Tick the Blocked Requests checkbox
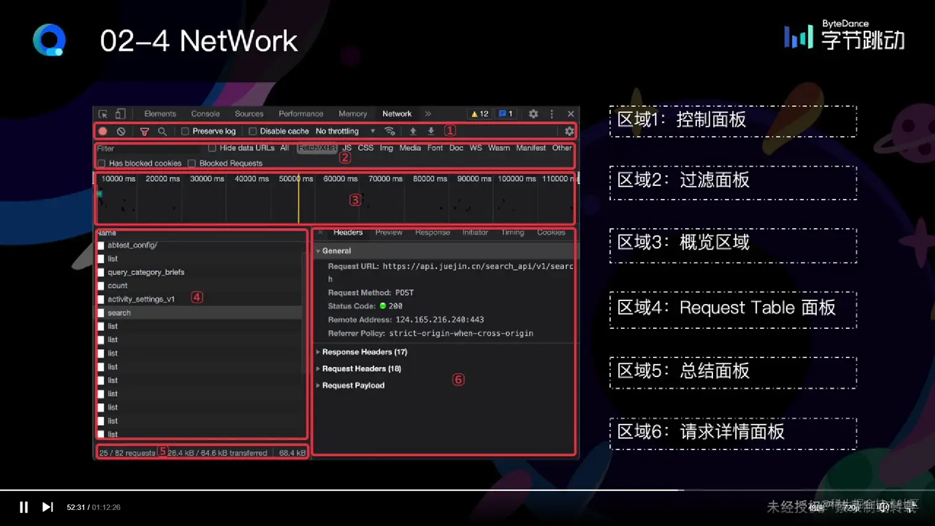 pyautogui.click(x=192, y=164)
